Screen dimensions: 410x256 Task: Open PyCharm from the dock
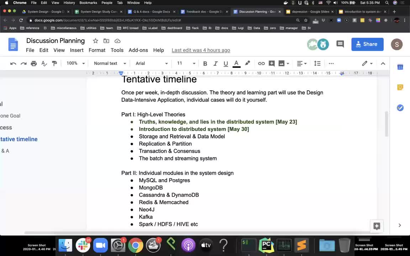click(266, 245)
